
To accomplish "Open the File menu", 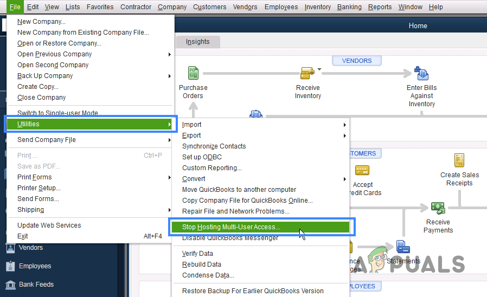I will [x=15, y=7].
